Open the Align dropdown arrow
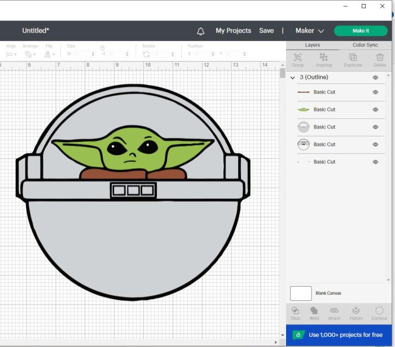This screenshot has height=347, width=395. (x=15, y=55)
